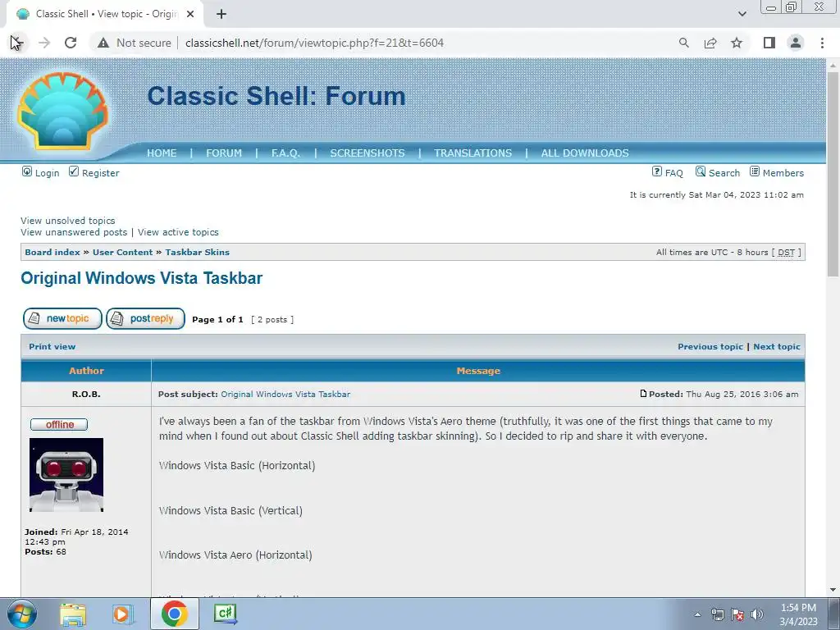This screenshot has height=630, width=840.
Task: Click the Search magnifier icon in forum header
Action: tap(701, 171)
